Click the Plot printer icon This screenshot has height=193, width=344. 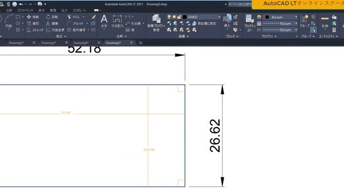pos(15,4)
